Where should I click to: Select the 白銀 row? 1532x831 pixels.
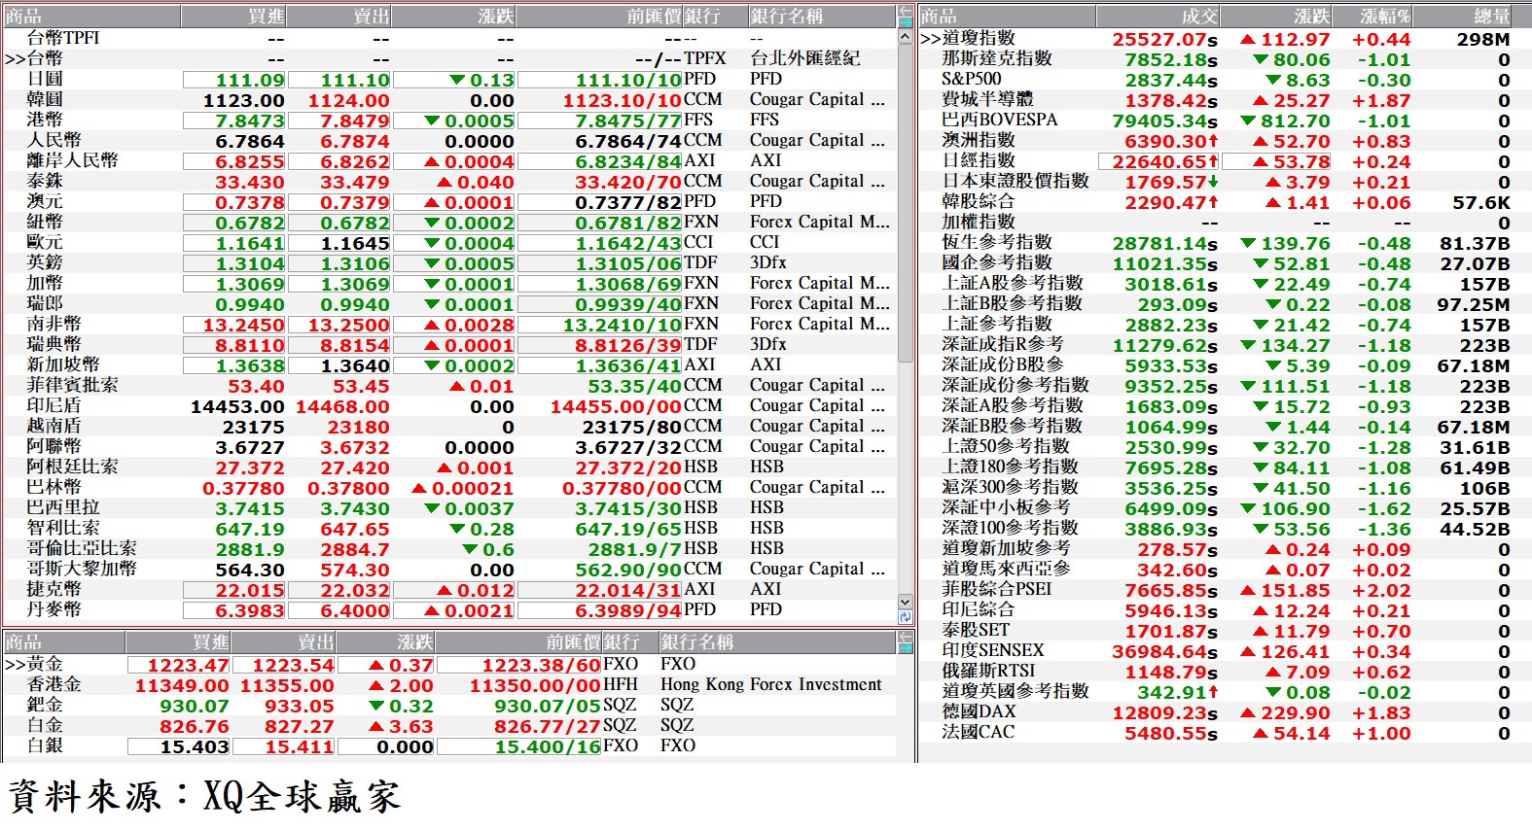tap(449, 745)
